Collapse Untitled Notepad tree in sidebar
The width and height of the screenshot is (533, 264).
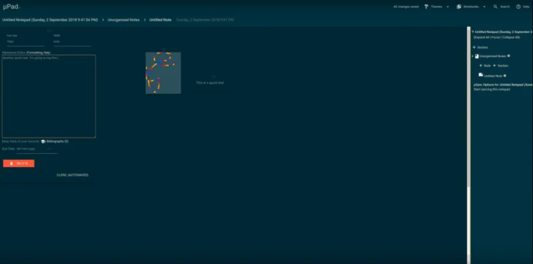tap(473, 31)
